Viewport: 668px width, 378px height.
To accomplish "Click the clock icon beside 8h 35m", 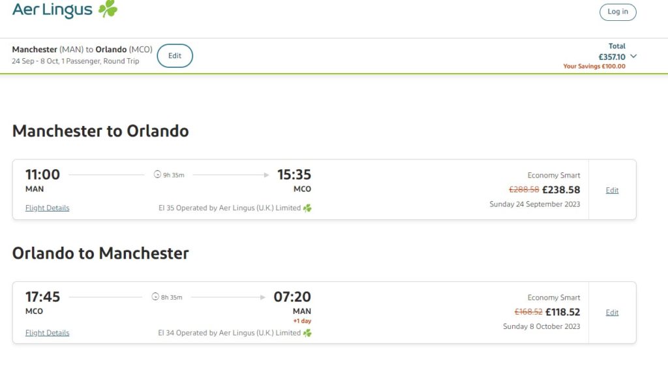I will [x=155, y=297].
